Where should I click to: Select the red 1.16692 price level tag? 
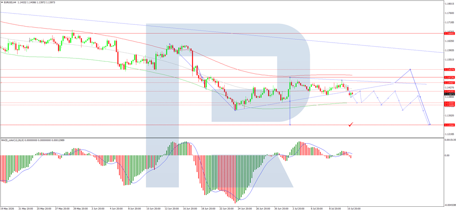pos(449,33)
